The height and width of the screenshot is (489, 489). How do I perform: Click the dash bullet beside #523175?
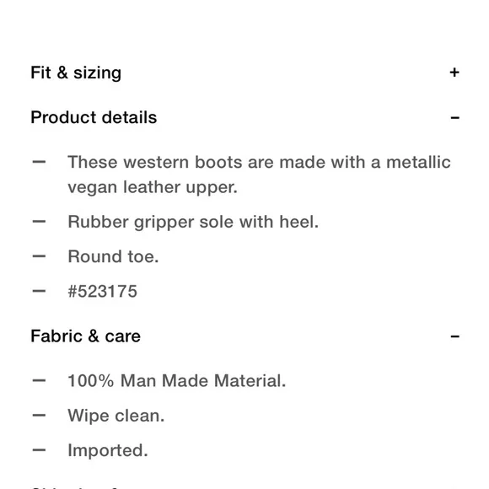tap(39, 291)
